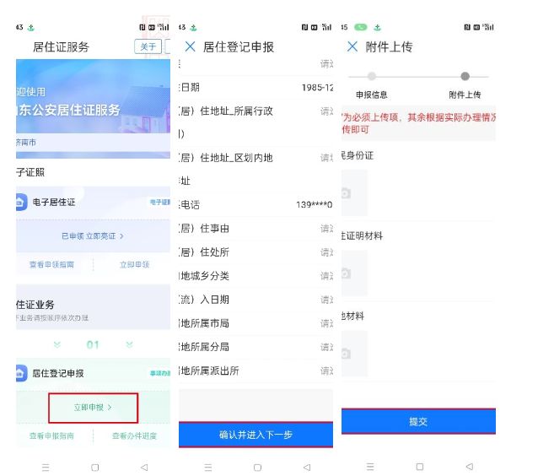Tap the camera upload box under 他材料
The image size is (554, 476).
click(x=354, y=353)
